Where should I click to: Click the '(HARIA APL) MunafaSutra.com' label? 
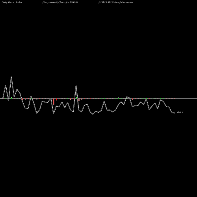coord(116,2)
